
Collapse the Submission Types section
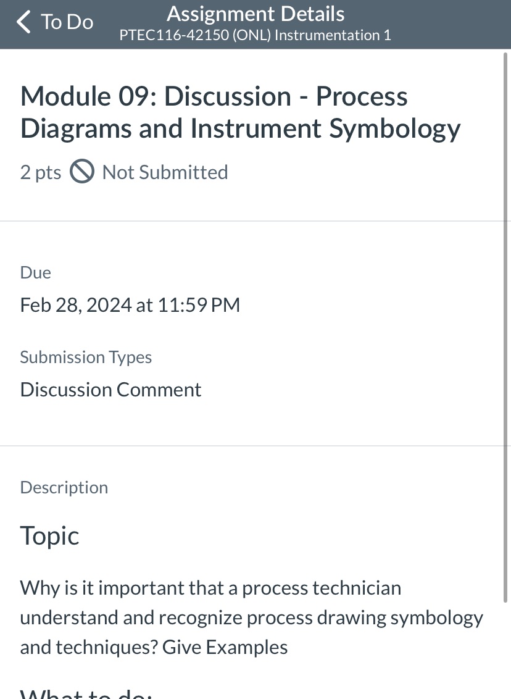tap(86, 356)
